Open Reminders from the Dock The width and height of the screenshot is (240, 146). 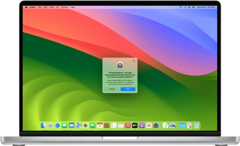pos(114,125)
